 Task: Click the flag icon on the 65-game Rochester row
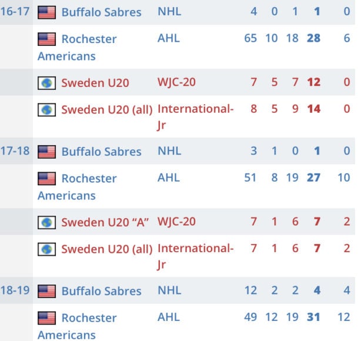click(x=46, y=39)
